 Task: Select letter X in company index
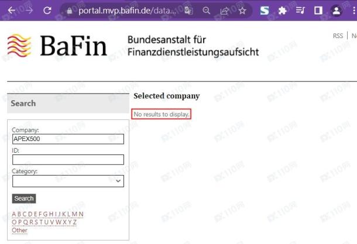coord(64,222)
